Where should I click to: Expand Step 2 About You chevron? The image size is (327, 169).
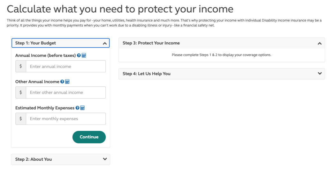pos(105,159)
